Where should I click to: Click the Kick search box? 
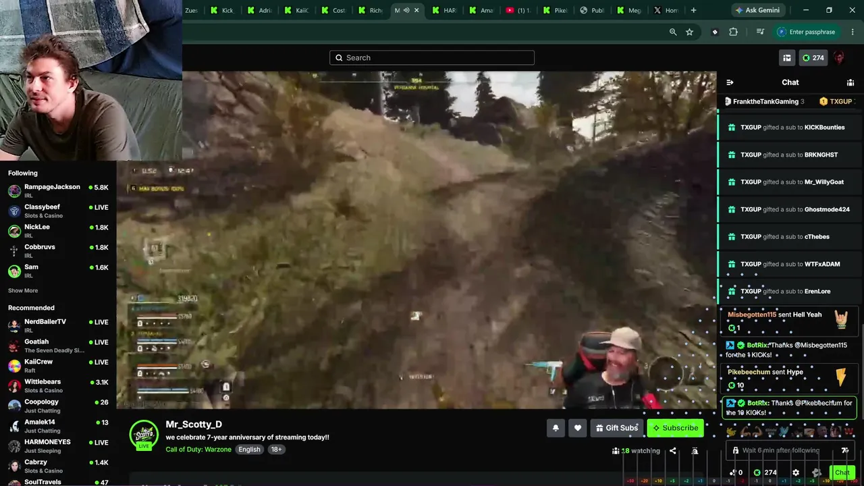click(432, 58)
